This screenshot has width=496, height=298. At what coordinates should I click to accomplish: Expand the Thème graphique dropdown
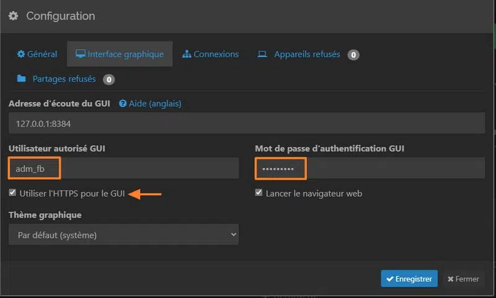[123, 235]
